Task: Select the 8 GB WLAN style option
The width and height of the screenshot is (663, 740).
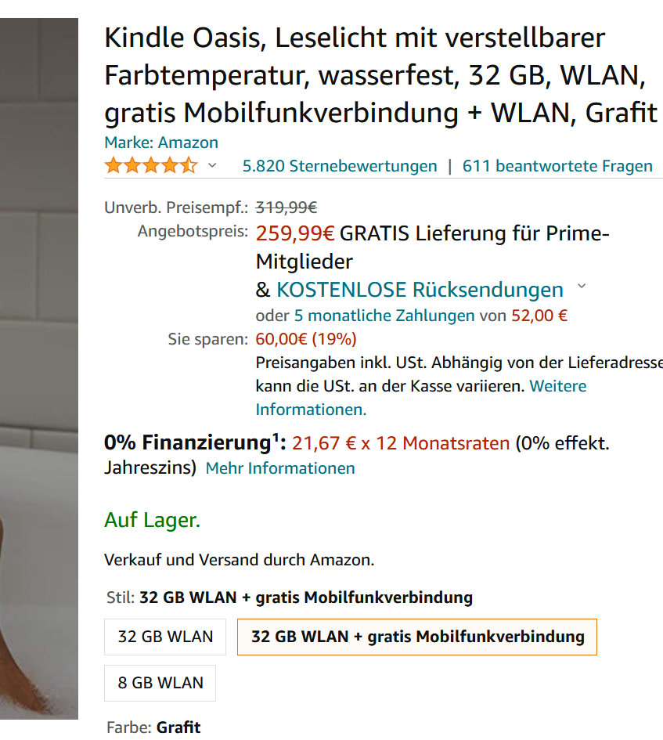Action: coord(160,684)
